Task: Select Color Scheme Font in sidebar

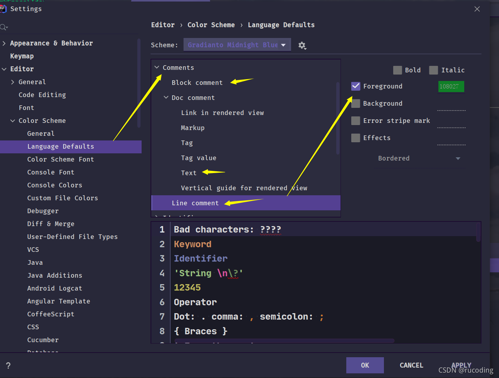Action: (x=61, y=159)
